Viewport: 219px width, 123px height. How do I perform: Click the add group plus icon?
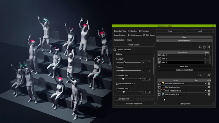tap(200, 47)
